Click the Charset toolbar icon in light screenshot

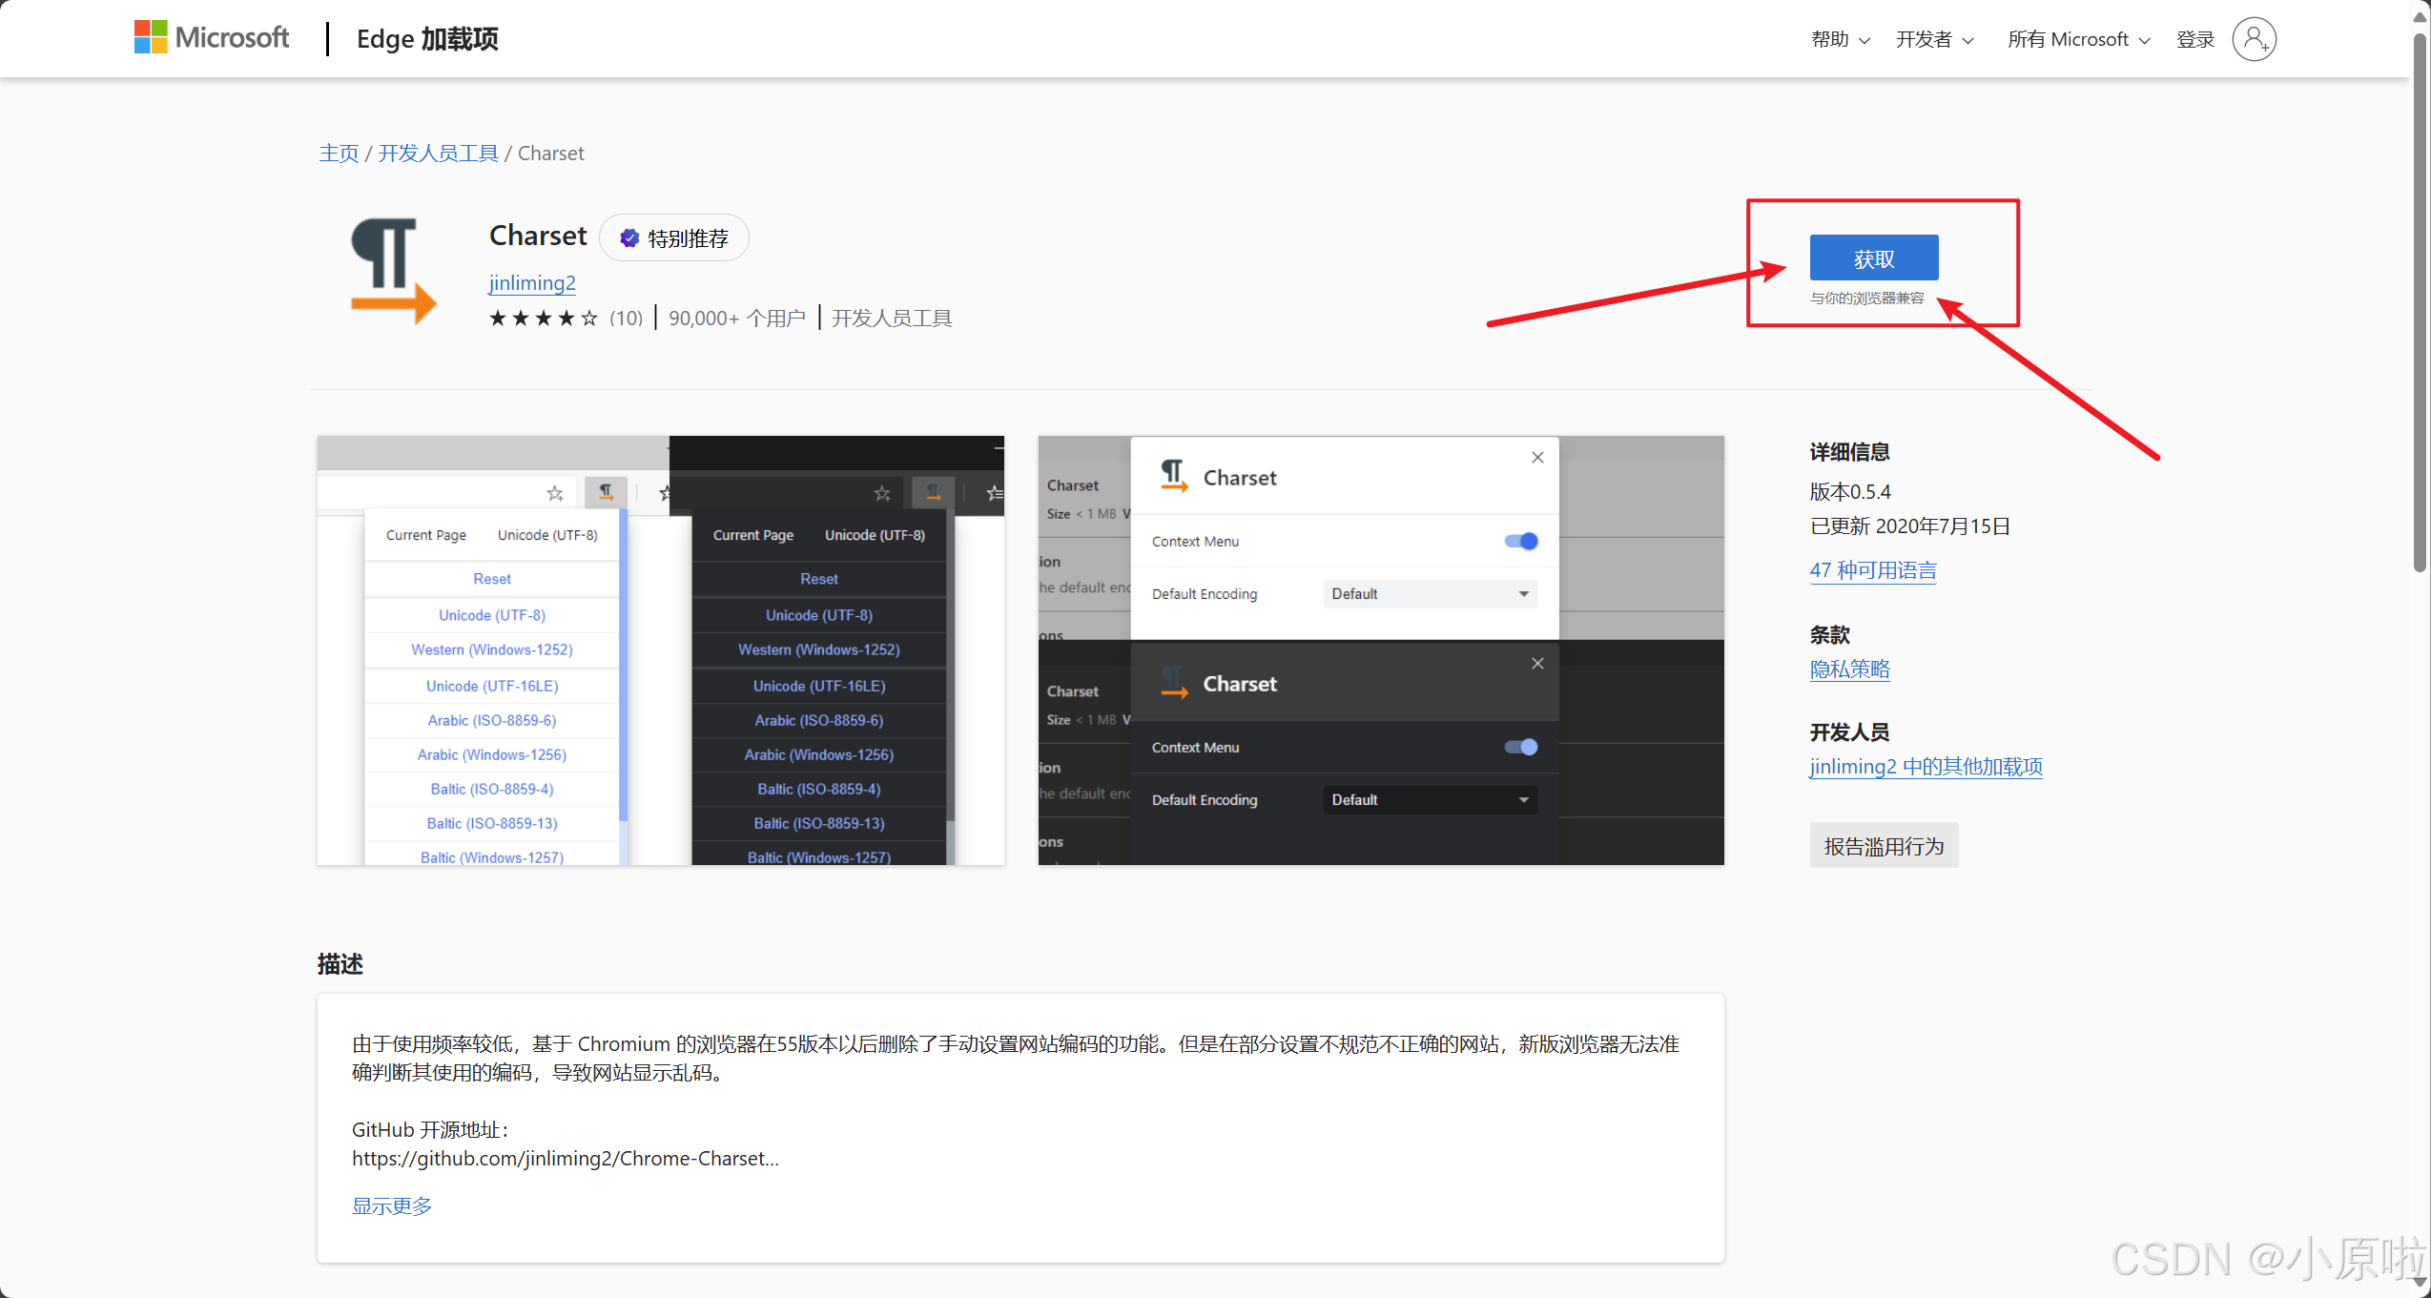pyautogui.click(x=606, y=492)
